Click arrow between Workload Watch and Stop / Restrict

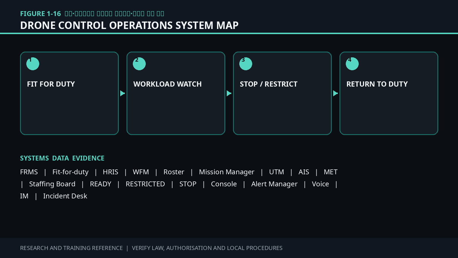pyautogui.click(x=229, y=93)
